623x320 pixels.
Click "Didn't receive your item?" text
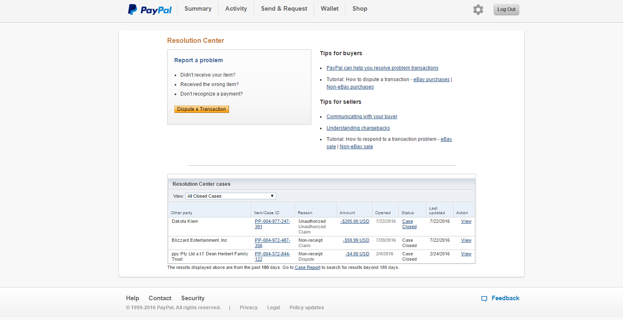pos(208,75)
